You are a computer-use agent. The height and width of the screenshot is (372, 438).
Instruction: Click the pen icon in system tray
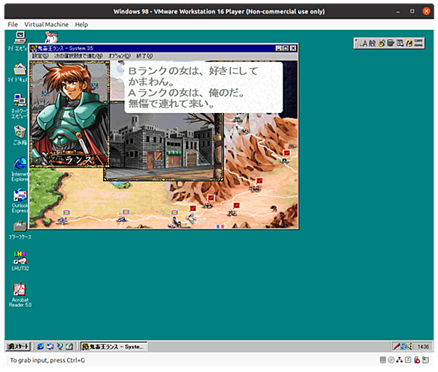396,347
